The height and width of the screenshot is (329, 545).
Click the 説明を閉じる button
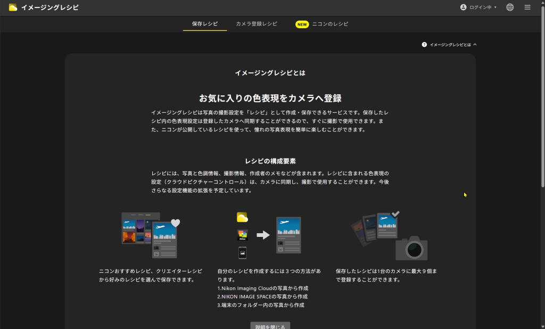[270, 326]
